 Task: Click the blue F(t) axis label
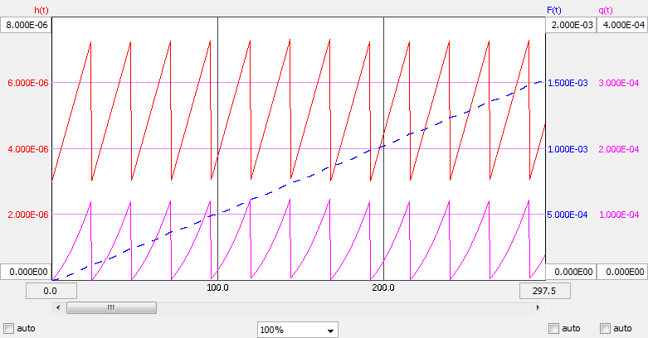555,9
